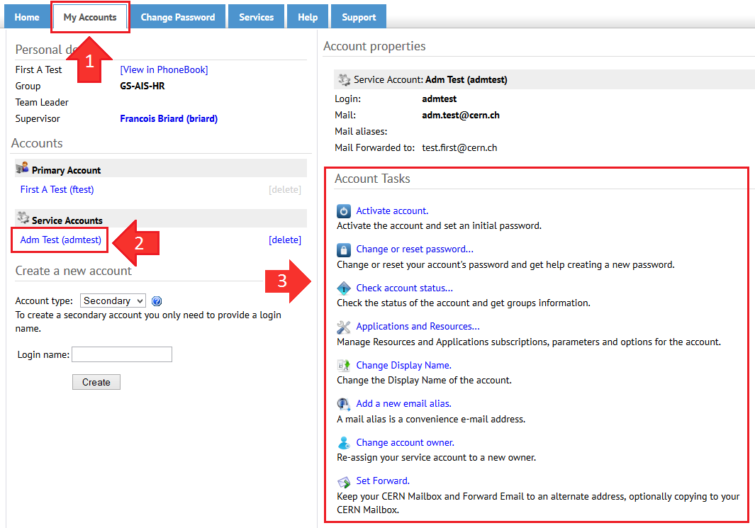This screenshot has width=755, height=528.
Task: Switch to the Home tab
Action: [26, 16]
